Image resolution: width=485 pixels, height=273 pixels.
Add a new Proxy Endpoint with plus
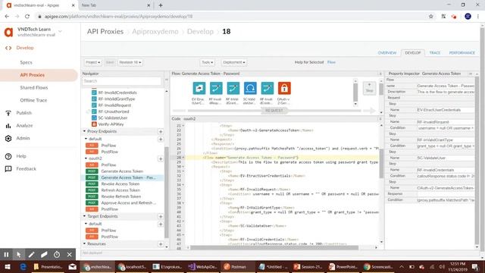tap(161, 131)
